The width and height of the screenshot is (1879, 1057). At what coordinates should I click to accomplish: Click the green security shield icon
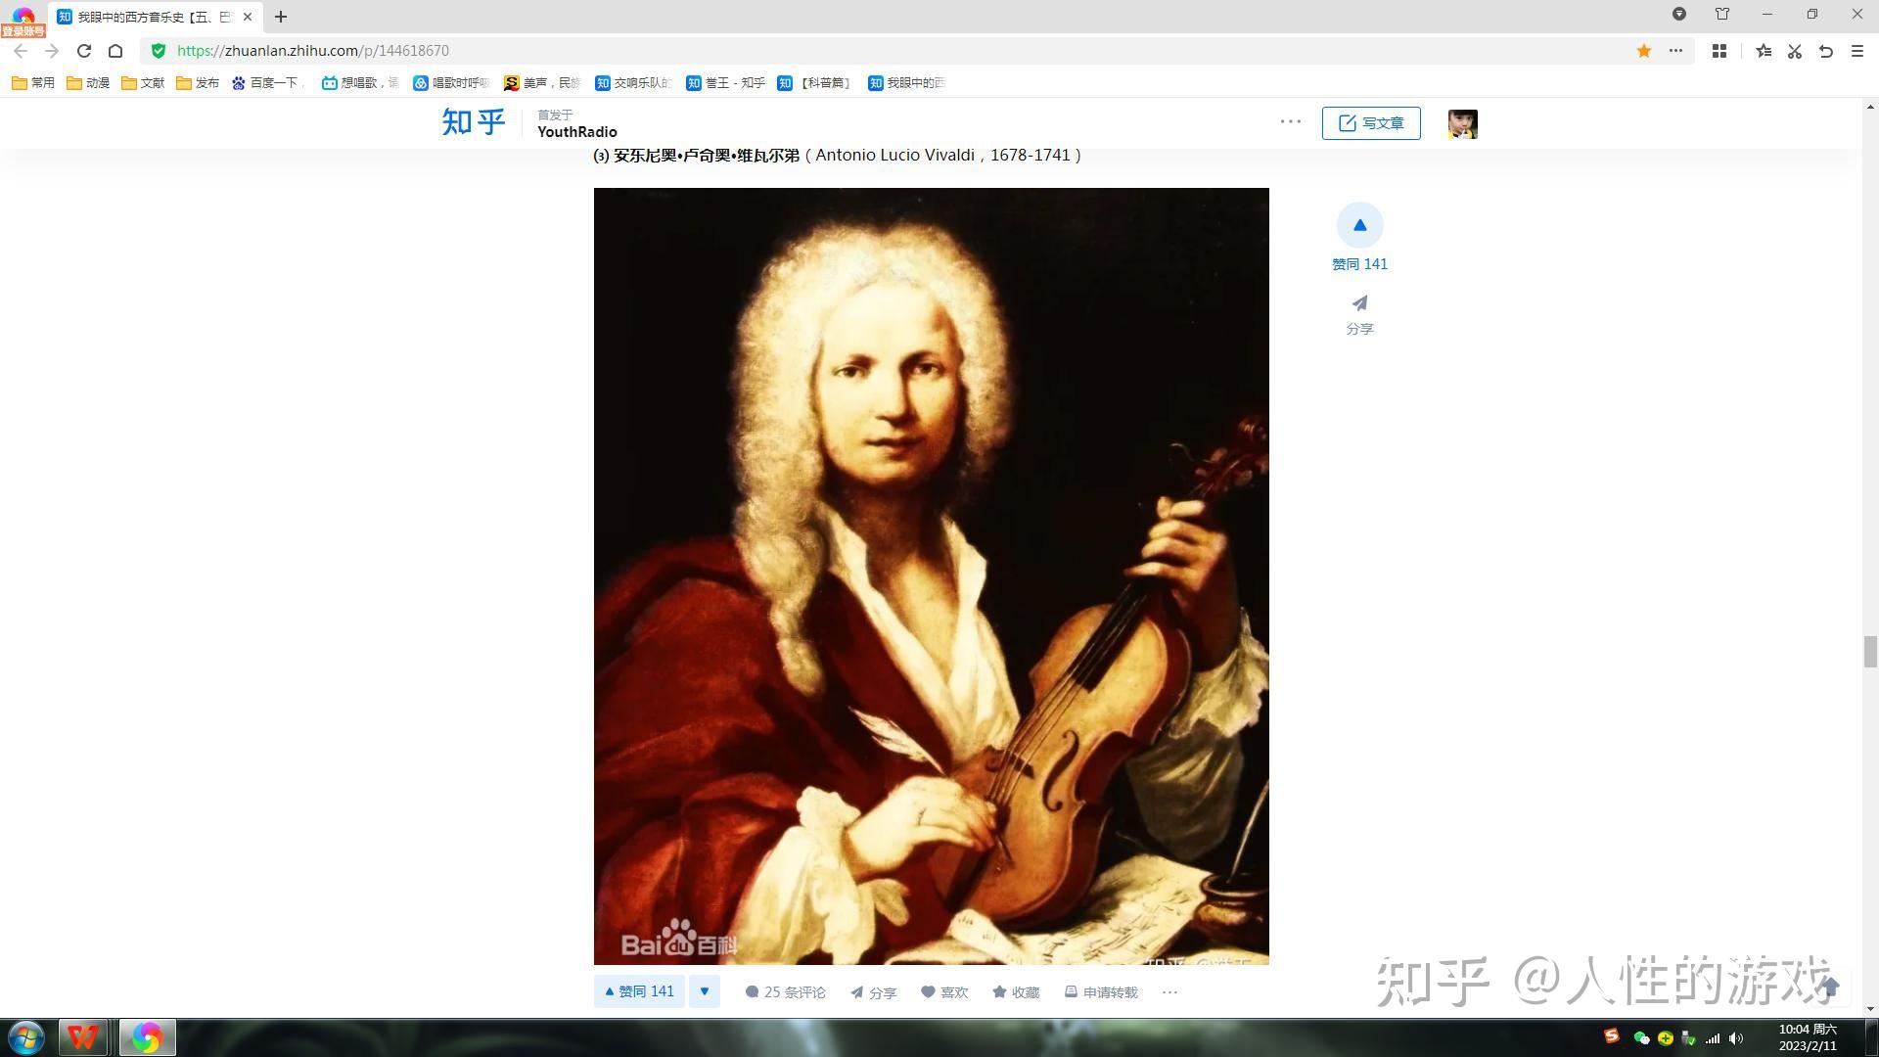[x=159, y=51]
